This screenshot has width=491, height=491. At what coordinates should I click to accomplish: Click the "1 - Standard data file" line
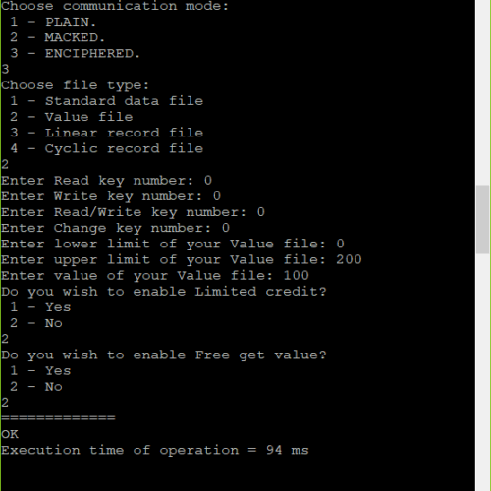106,101
